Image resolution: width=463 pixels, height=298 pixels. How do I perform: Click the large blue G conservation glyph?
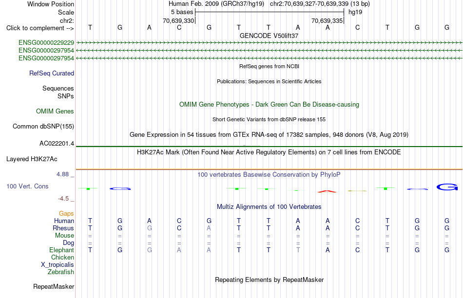(x=447, y=187)
